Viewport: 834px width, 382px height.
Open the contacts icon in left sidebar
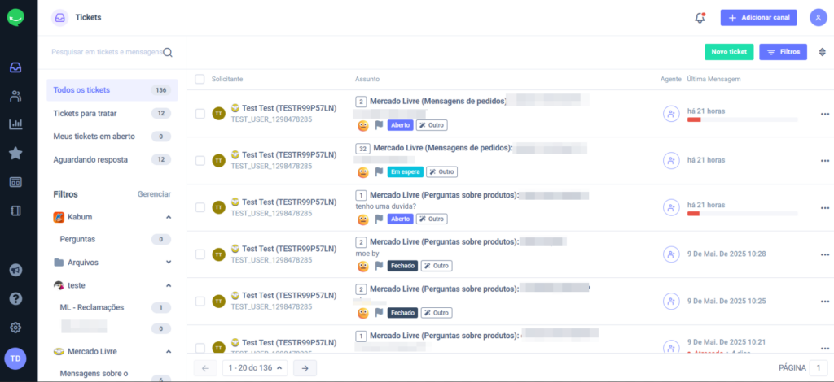(x=15, y=96)
